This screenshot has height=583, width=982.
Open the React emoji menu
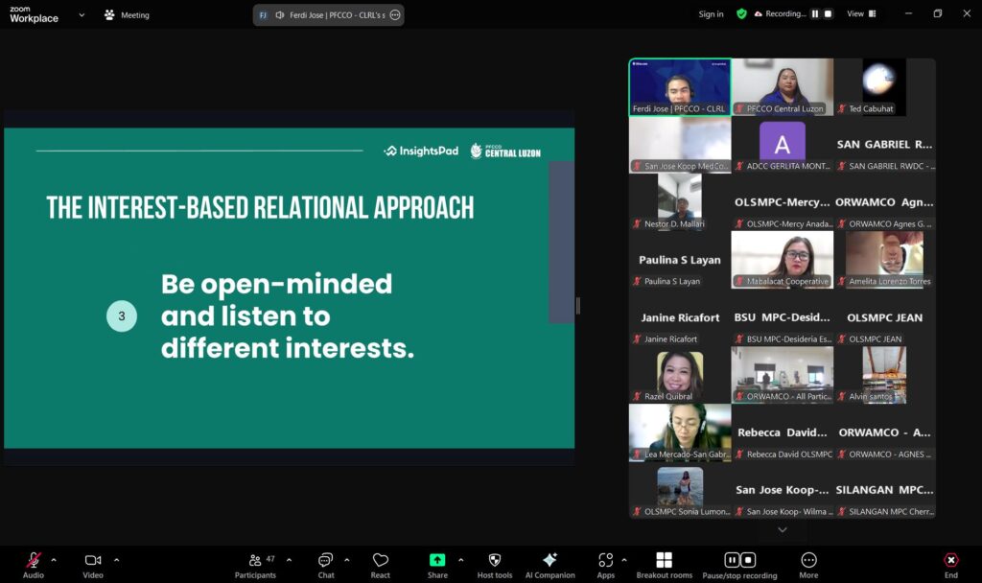[x=380, y=565]
